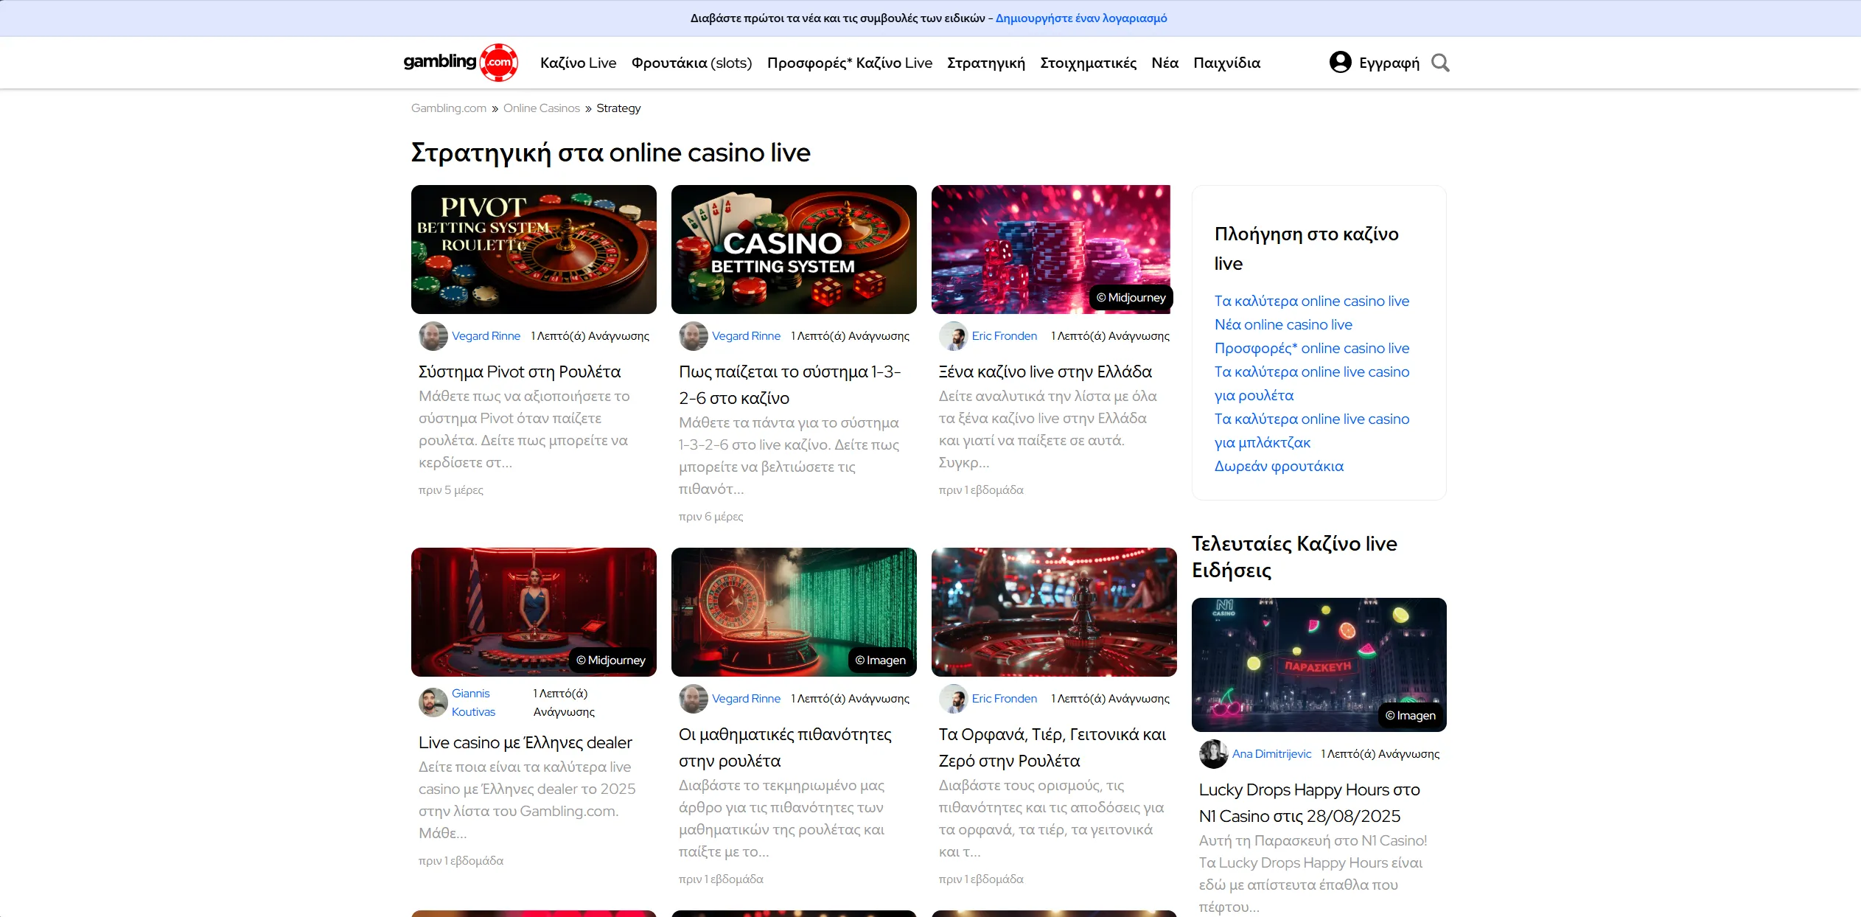Screen dimensions: 1861x917
Task: Open the Ορφανά, Τιέρ roulette wheel thumbnail
Action: (x=1054, y=612)
